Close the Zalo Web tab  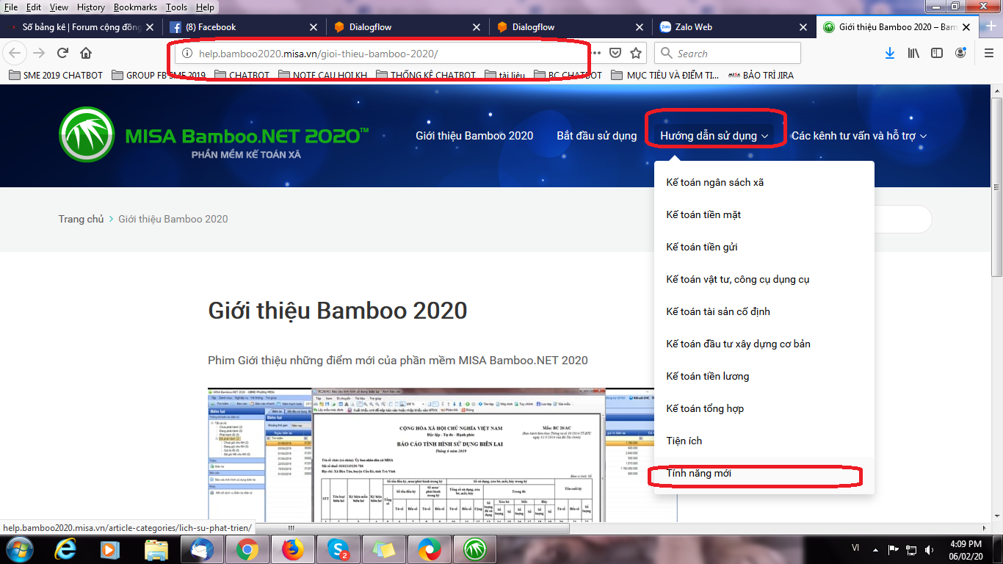803,27
